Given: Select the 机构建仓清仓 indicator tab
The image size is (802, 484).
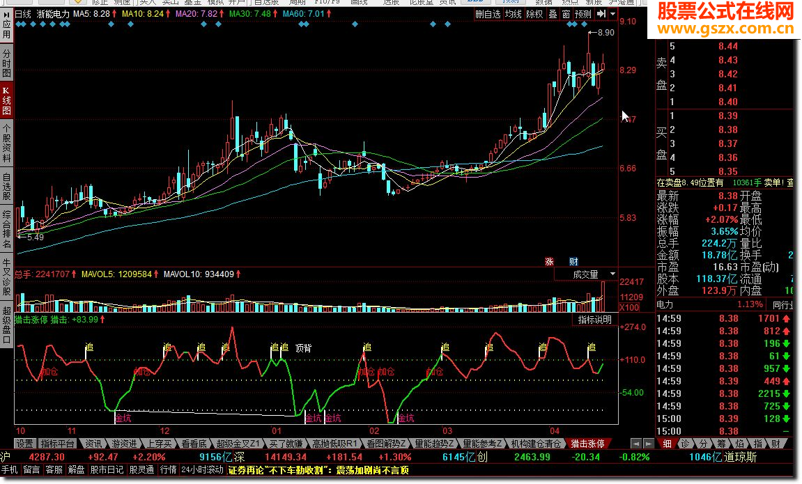Looking at the screenshot, I should (x=536, y=444).
